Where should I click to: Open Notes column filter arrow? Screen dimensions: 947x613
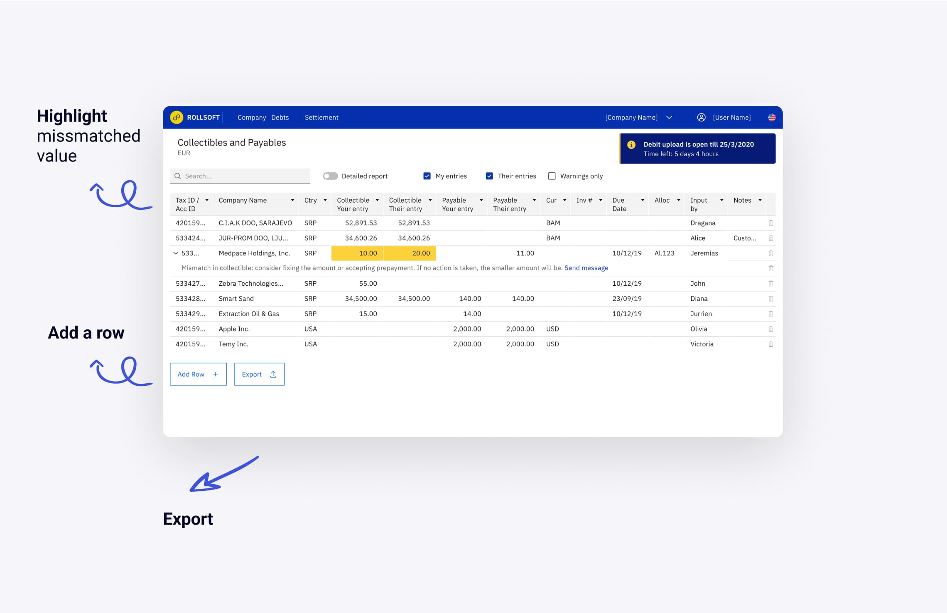760,200
